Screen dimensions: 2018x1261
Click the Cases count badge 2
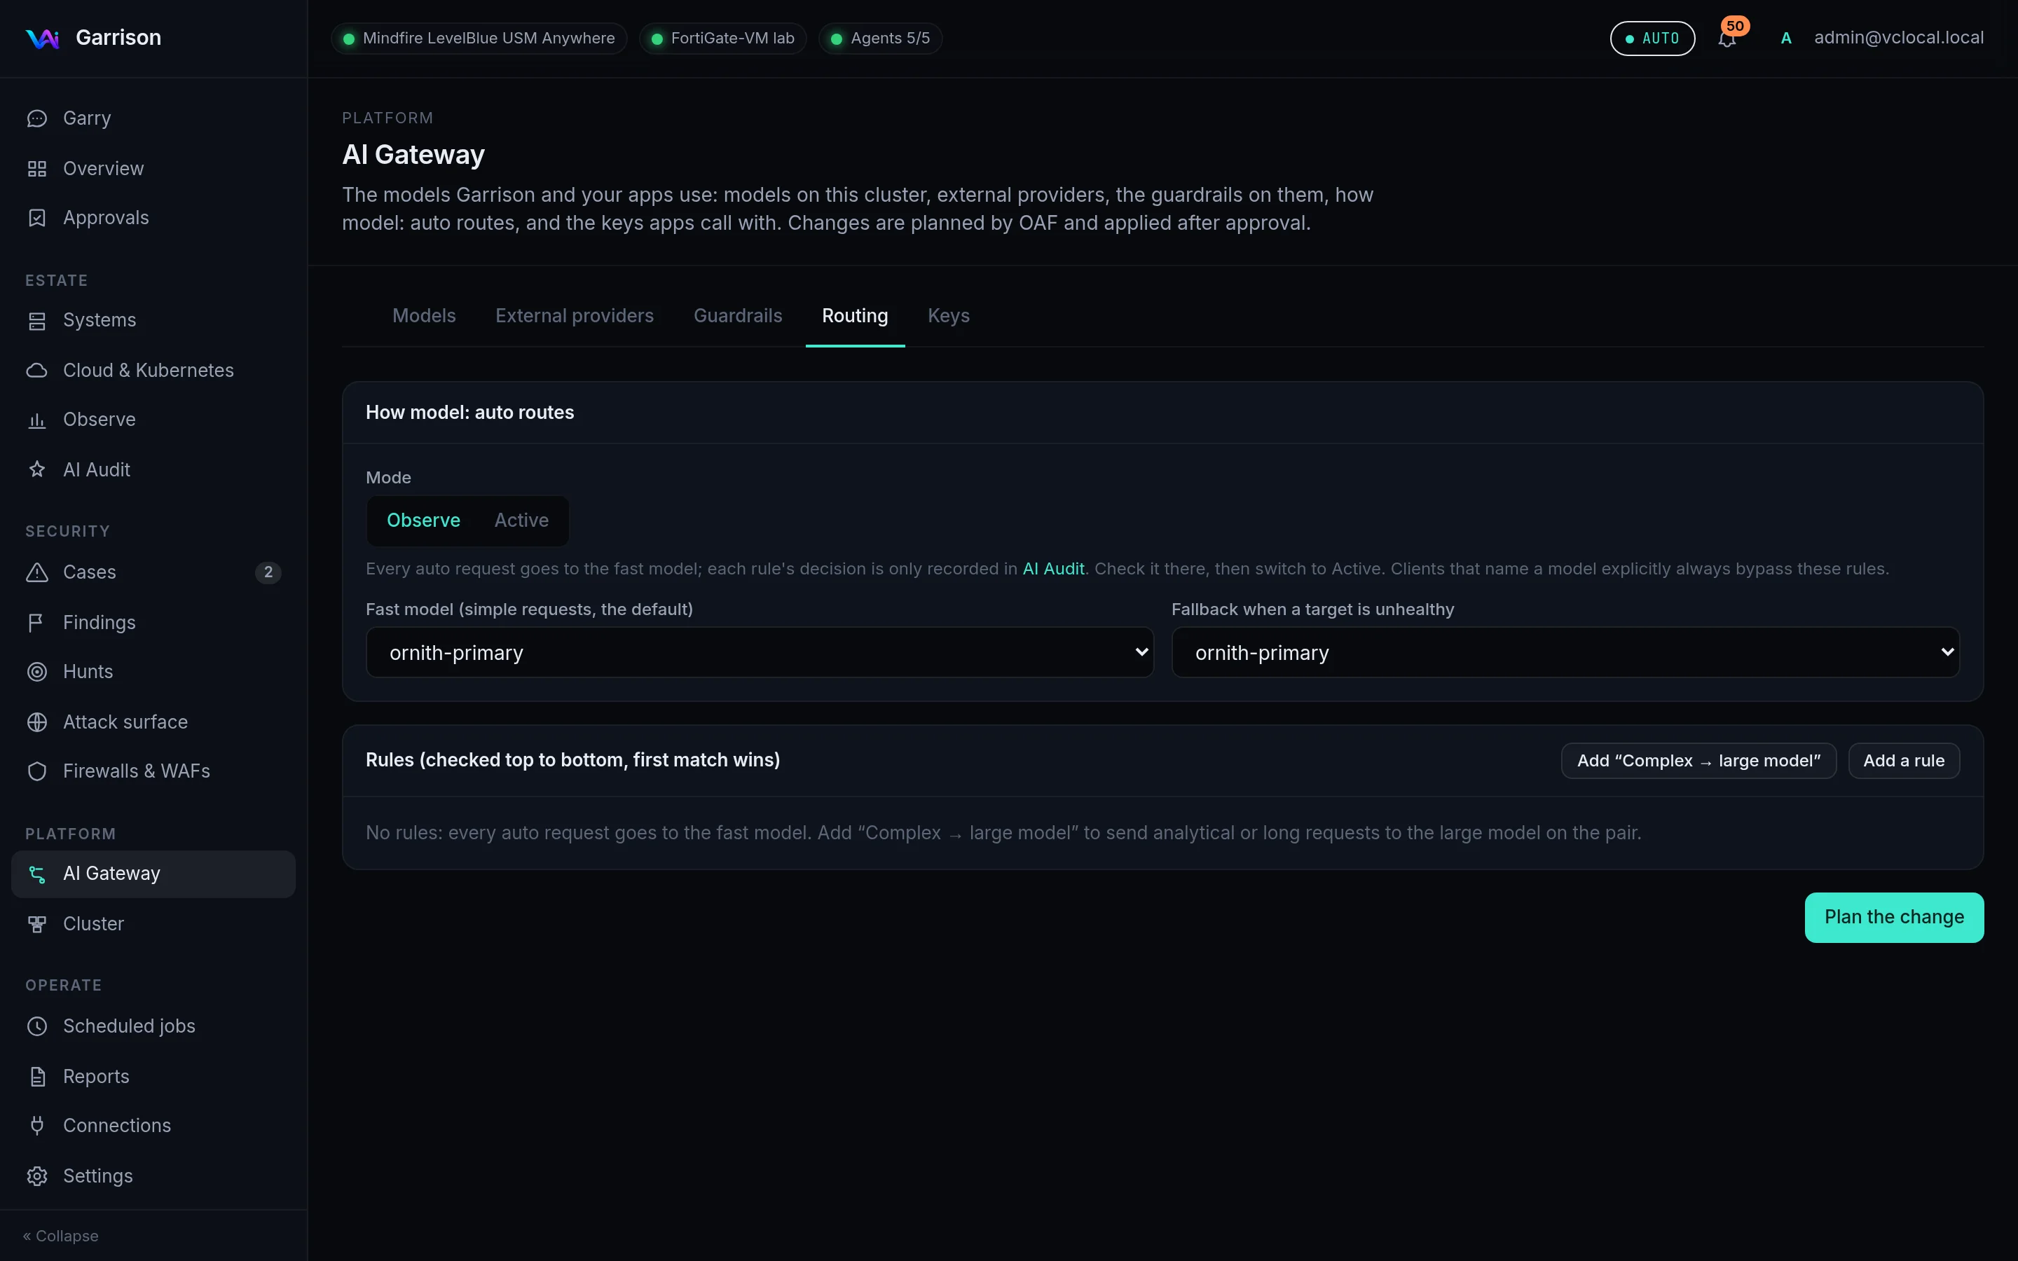tap(268, 572)
